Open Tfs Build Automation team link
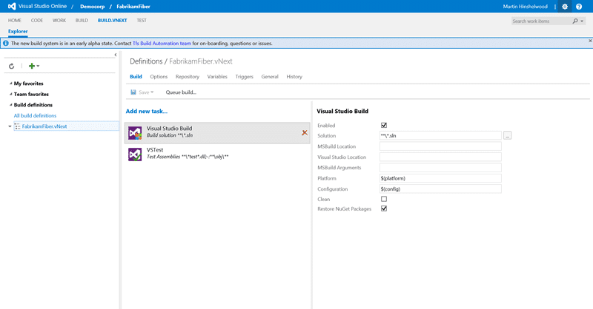The width and height of the screenshot is (593, 309). tap(162, 44)
